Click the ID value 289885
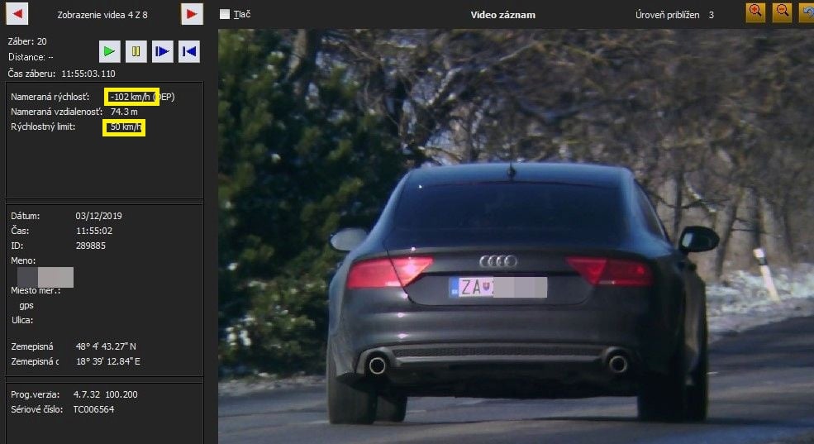Image resolution: width=814 pixels, height=444 pixels. point(90,246)
